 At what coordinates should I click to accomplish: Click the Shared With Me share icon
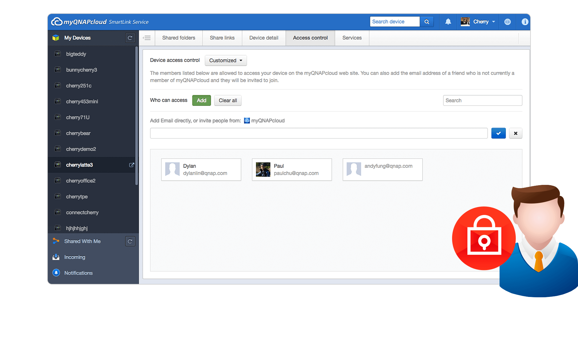point(56,241)
